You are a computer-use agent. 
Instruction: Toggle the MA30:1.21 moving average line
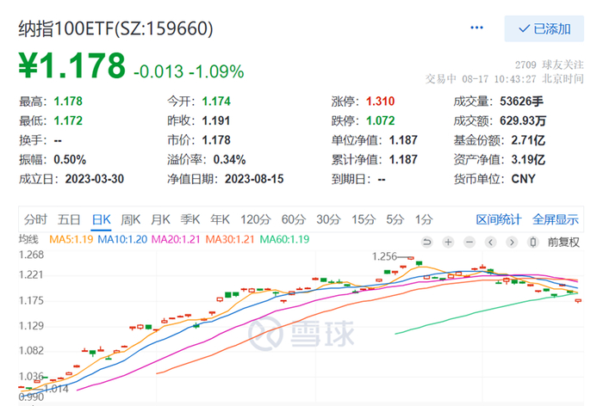pos(230,239)
